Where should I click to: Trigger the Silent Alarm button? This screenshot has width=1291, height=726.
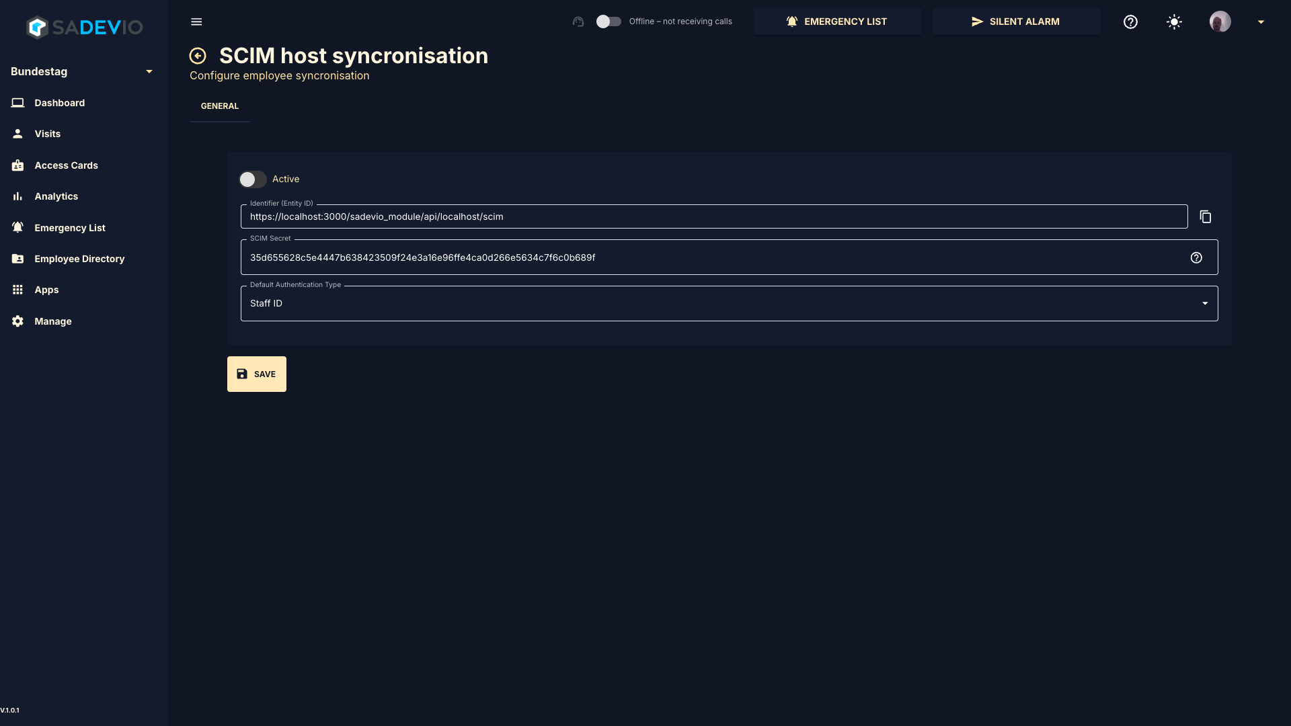coord(1016,22)
